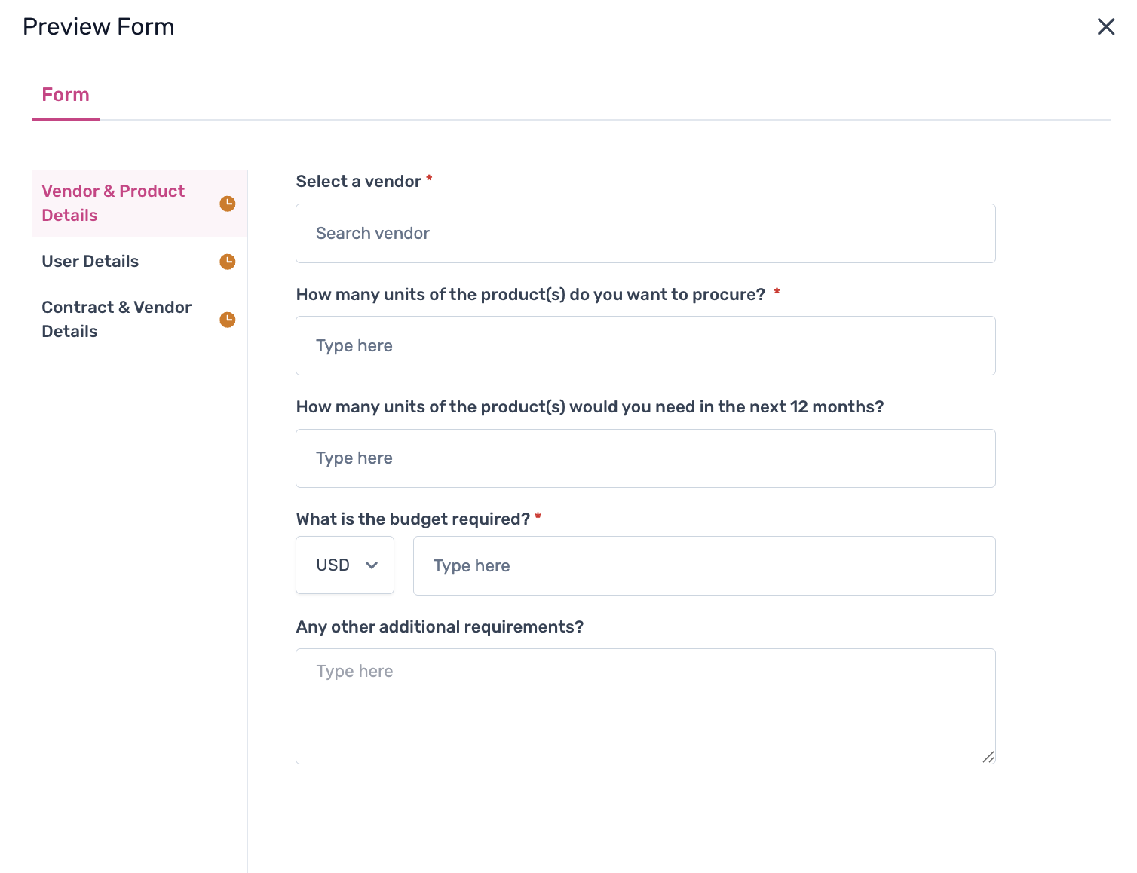This screenshot has height=873, width=1137.
Task: Open the USD currency dropdown
Action: [x=345, y=565]
